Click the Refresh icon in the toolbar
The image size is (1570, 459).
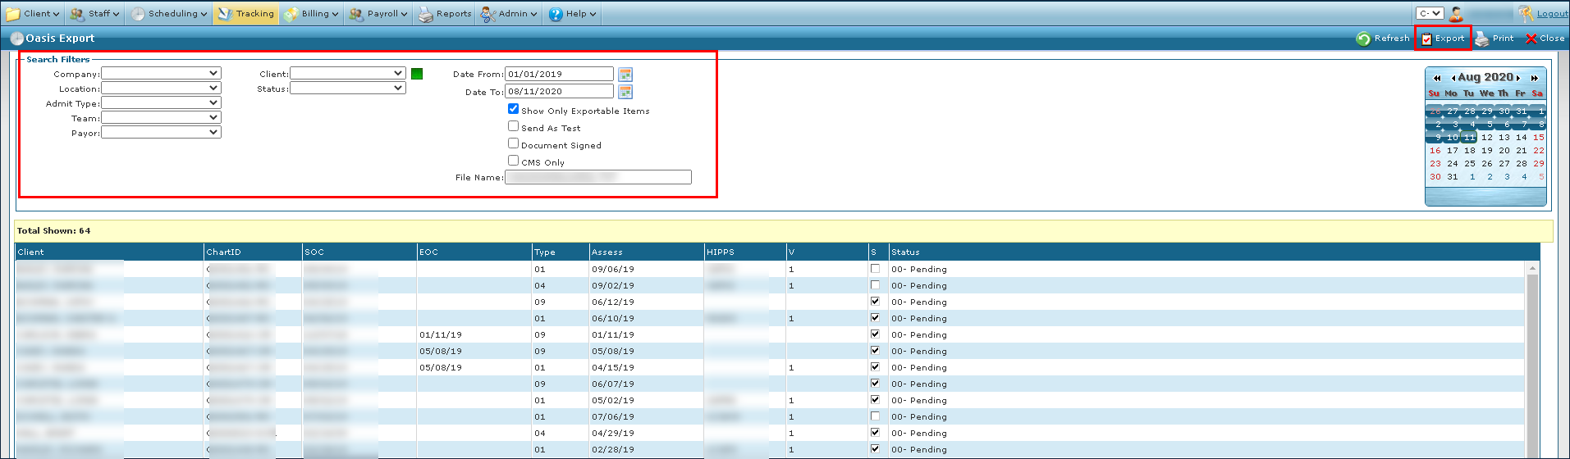click(1363, 39)
